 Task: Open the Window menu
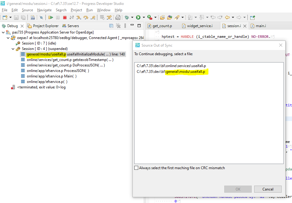103,10
